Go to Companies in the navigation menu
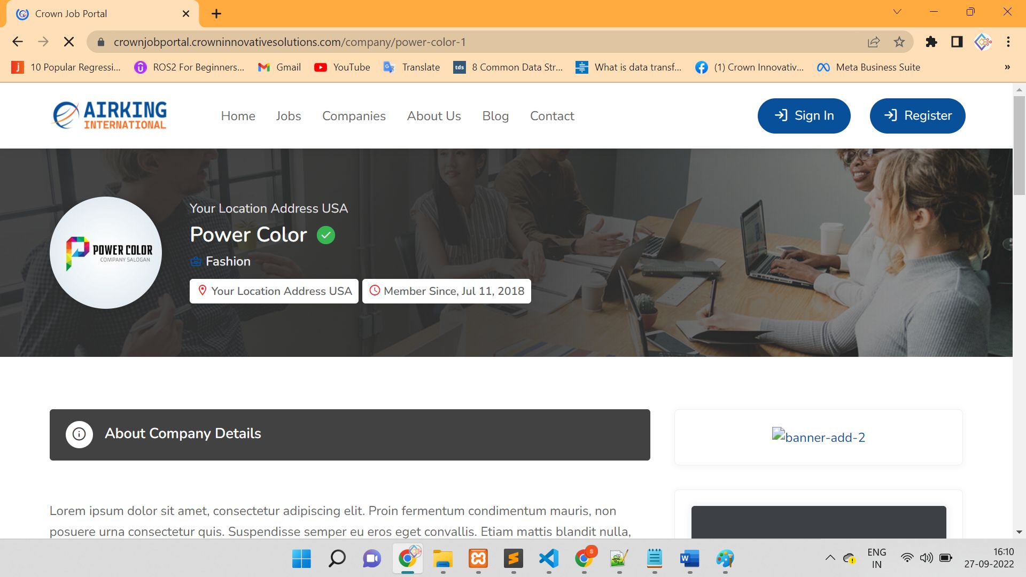Image resolution: width=1026 pixels, height=577 pixels. click(x=354, y=116)
